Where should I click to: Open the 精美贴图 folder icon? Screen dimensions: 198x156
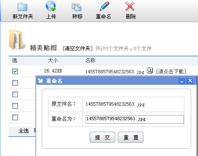coord(17,40)
